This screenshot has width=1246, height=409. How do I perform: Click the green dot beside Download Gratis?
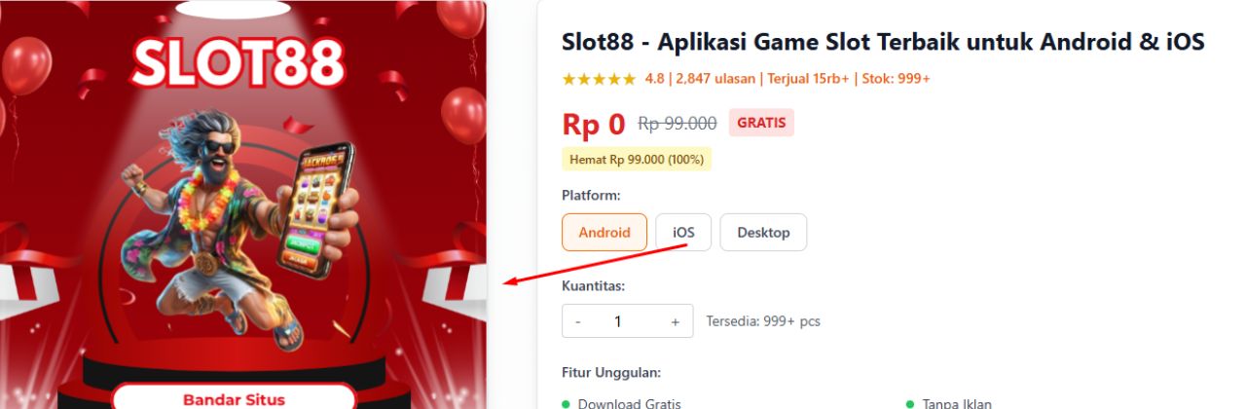tap(567, 403)
